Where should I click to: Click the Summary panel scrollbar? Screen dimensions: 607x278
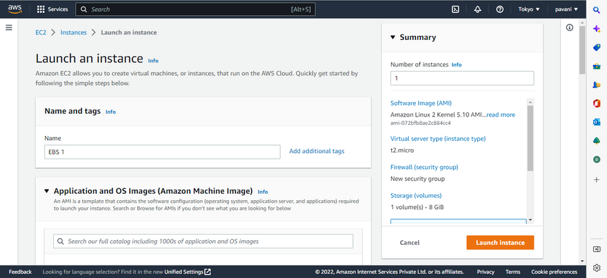pos(530,138)
